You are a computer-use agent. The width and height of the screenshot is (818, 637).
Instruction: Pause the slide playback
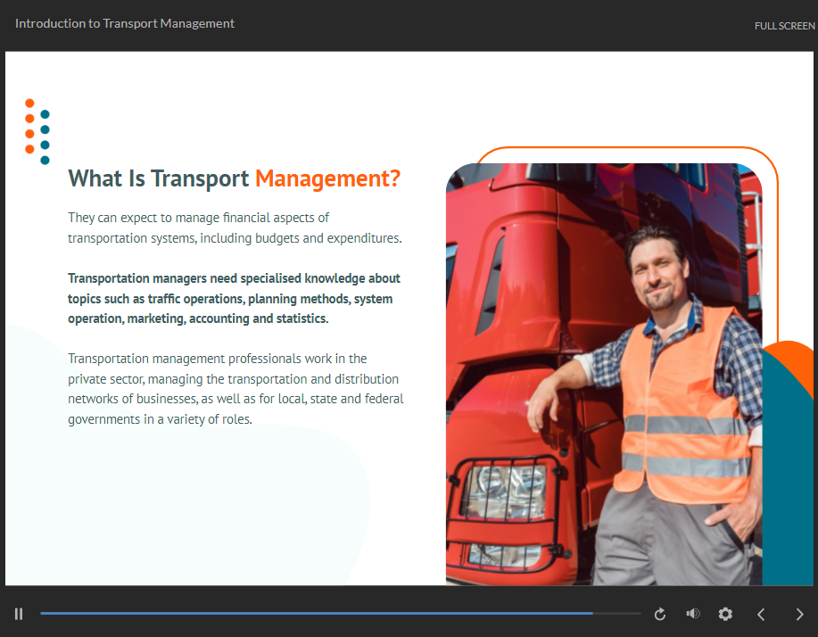click(x=19, y=614)
